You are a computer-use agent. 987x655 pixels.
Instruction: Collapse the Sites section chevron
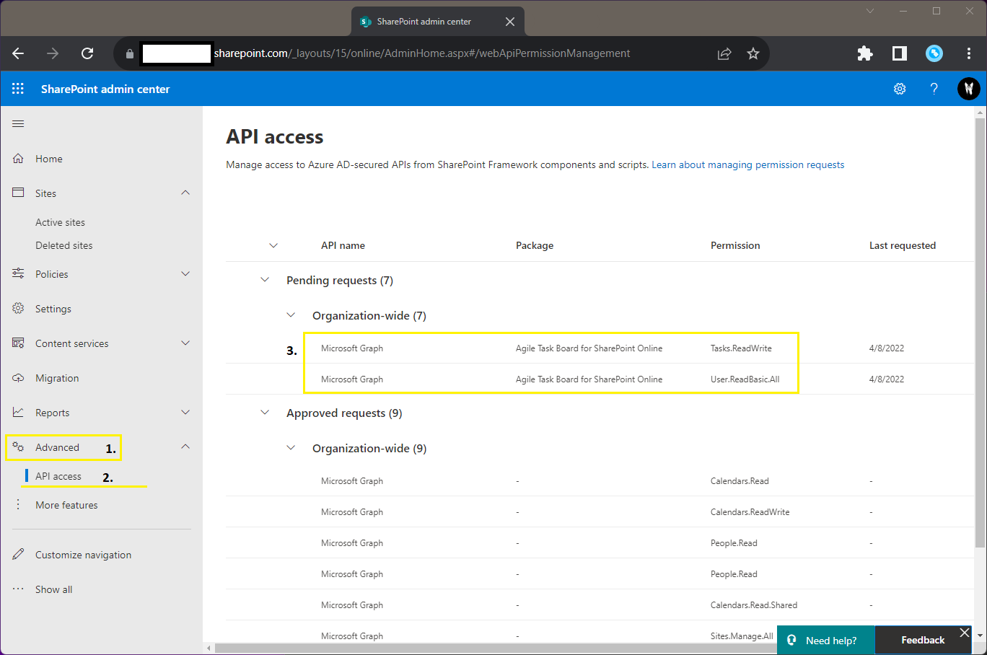tap(185, 193)
